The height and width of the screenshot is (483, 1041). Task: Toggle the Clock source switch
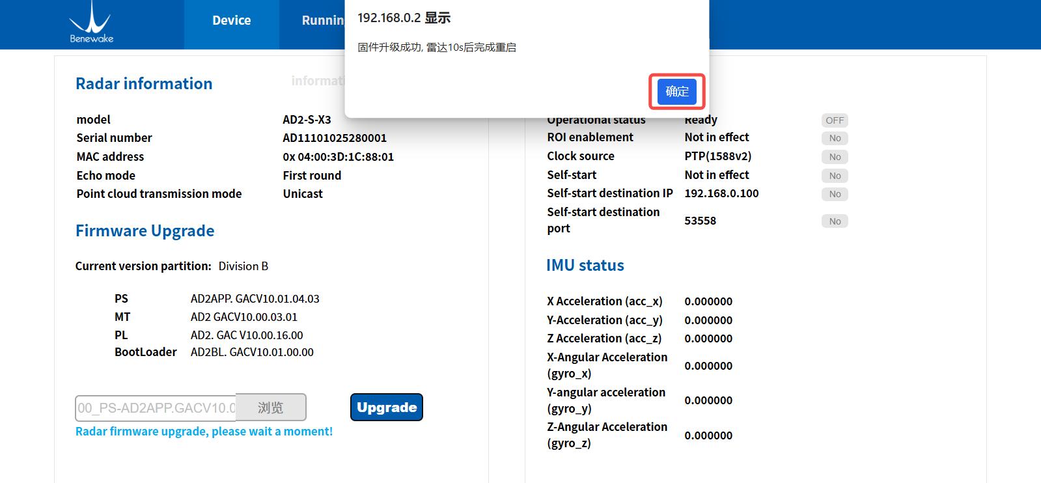pos(835,157)
